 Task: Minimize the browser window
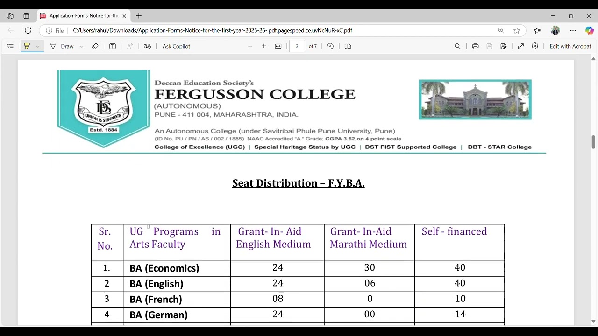(x=553, y=16)
